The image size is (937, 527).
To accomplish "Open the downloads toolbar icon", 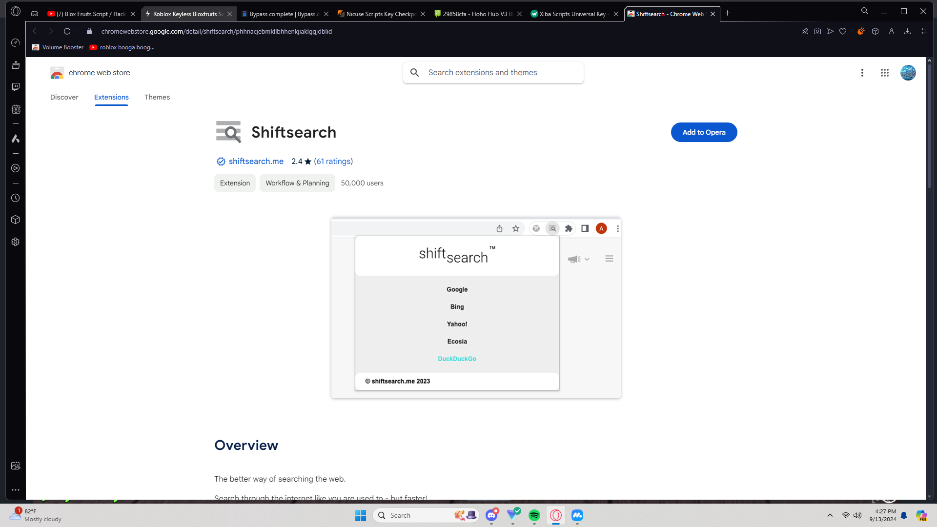I will coord(908,31).
